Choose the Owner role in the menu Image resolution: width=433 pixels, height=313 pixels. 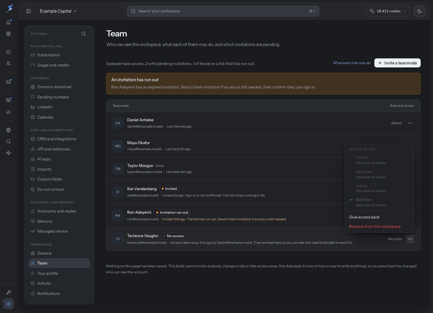click(379, 160)
